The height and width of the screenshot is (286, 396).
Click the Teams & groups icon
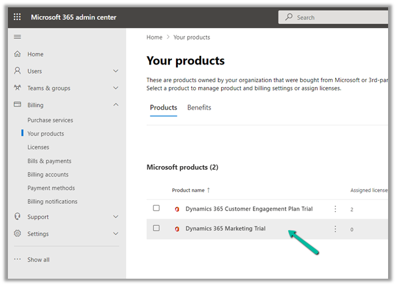17,88
